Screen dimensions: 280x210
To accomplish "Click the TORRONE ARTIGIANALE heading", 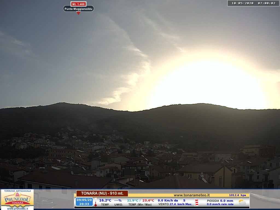I will [17, 191].
